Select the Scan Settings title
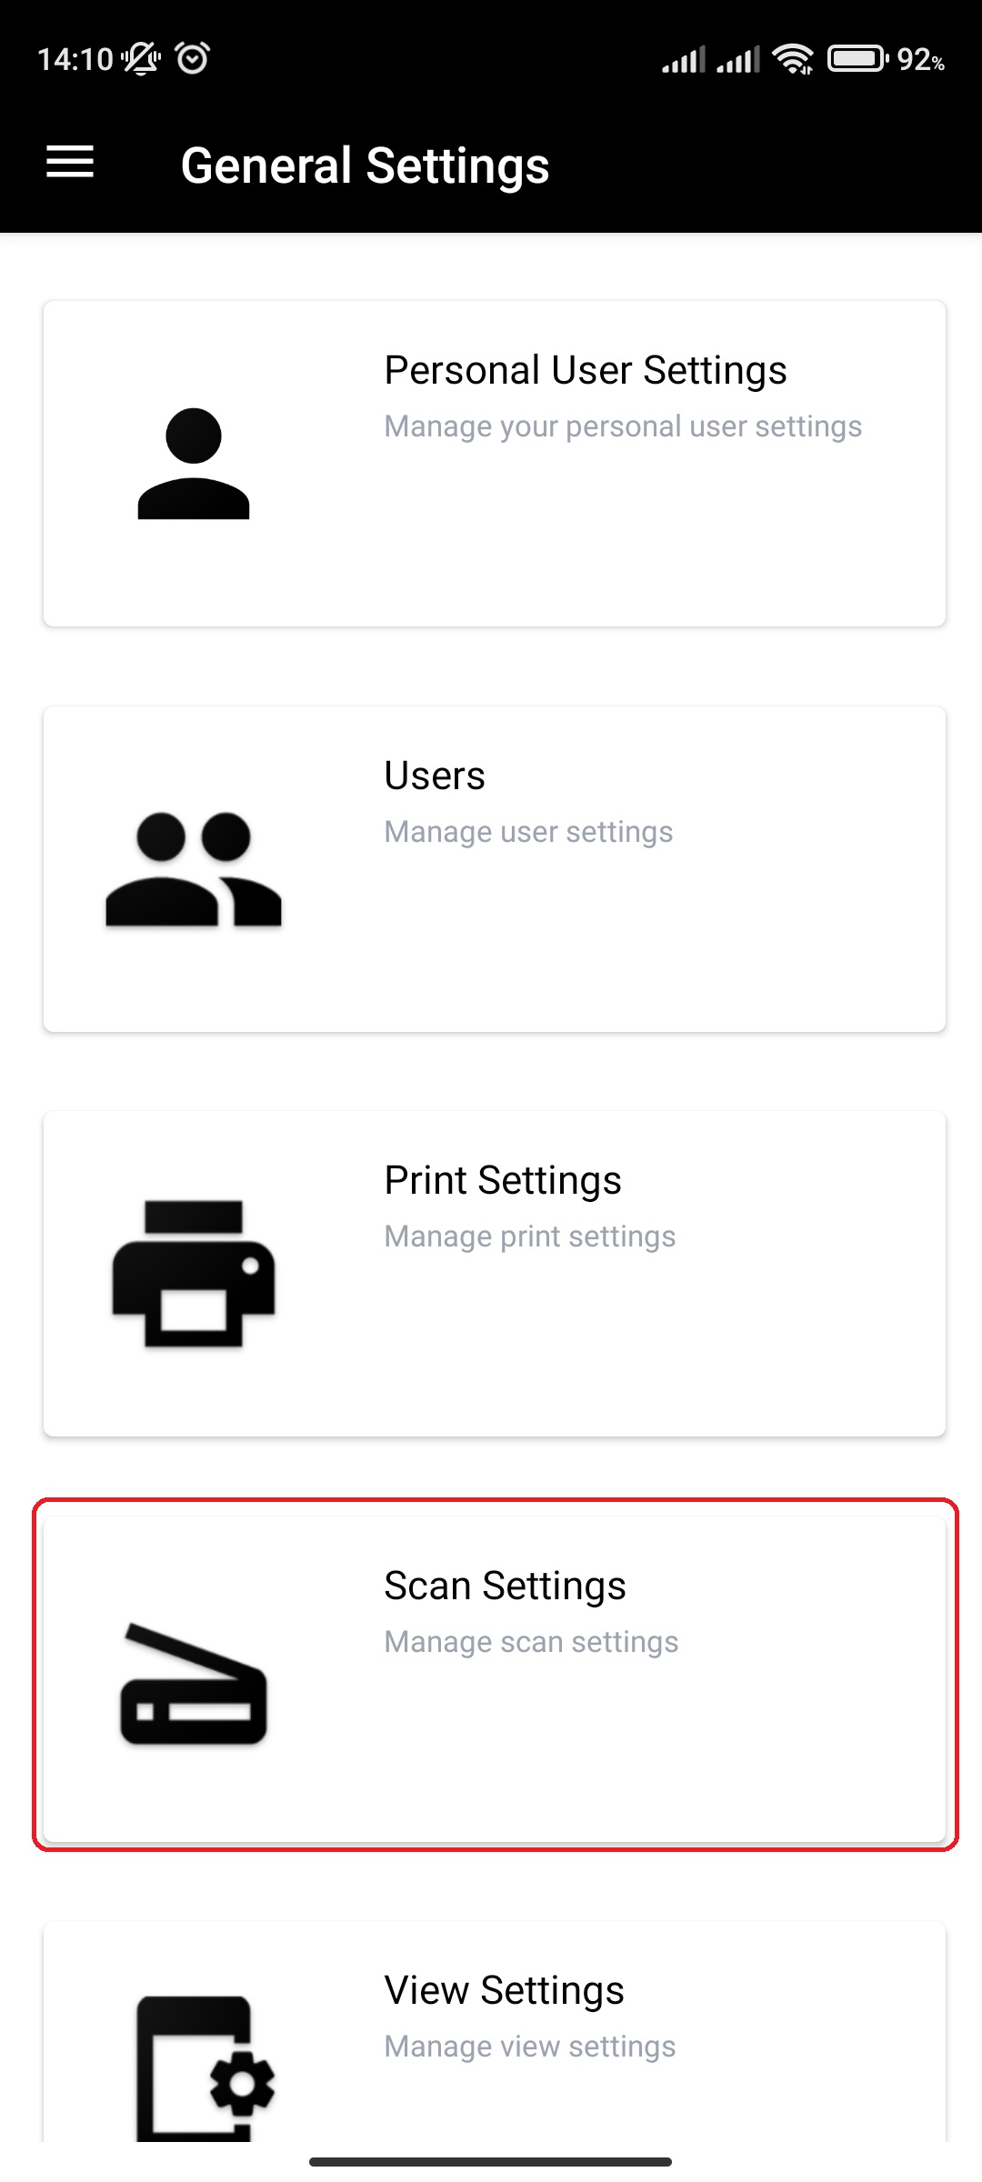982x2182 pixels. pyautogui.click(x=505, y=1586)
